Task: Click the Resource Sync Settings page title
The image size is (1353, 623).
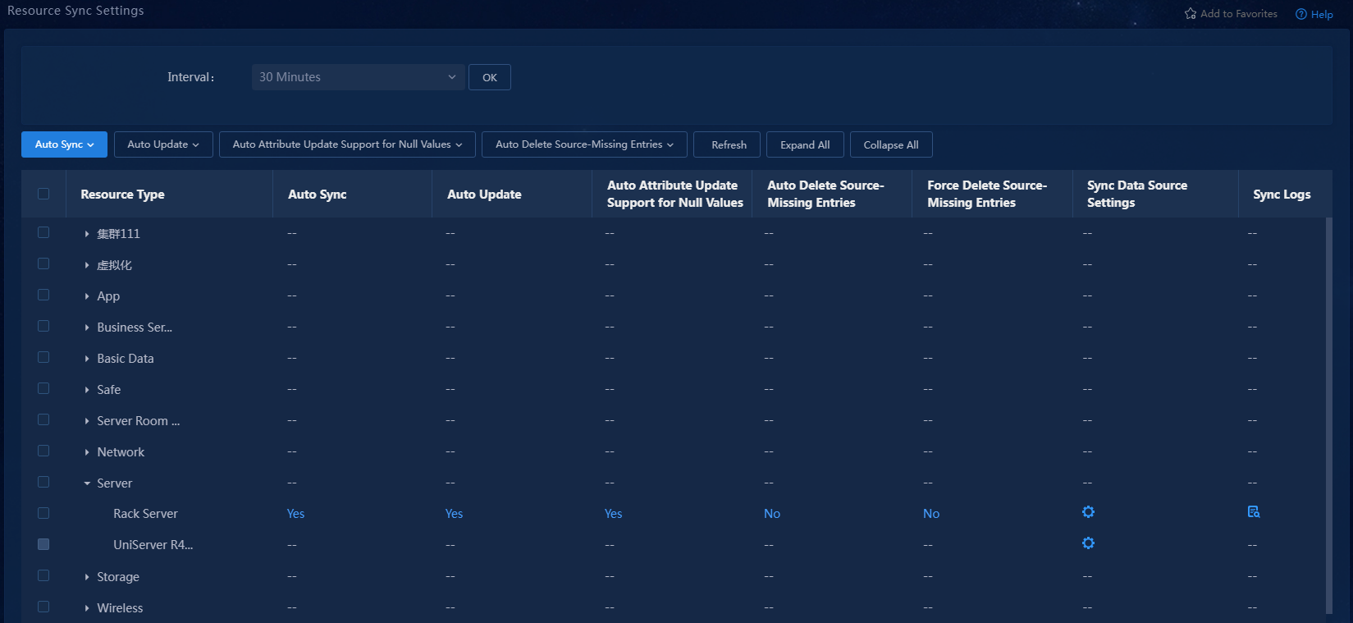Action: click(75, 11)
